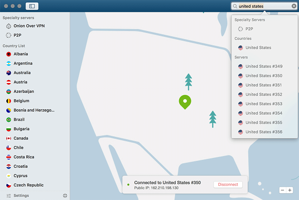Select server United States #353
Screen dimensions: 299x200
pyautogui.click(x=265, y=104)
